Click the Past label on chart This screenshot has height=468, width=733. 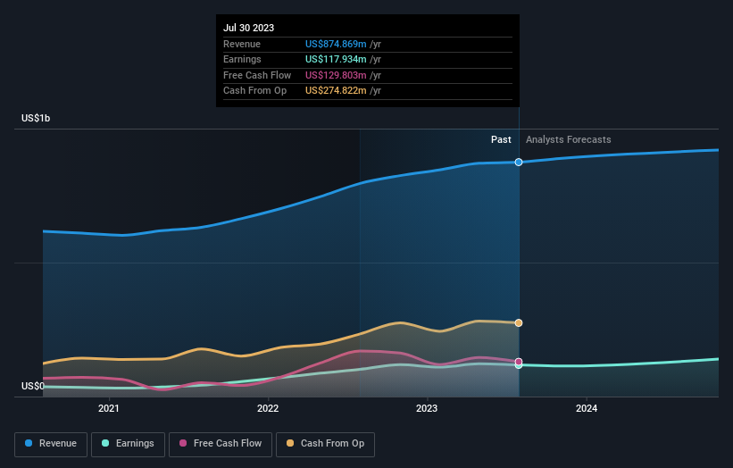[501, 140]
